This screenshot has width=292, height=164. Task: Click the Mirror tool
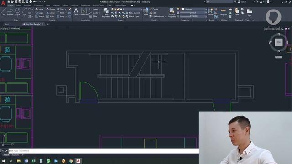tap(51, 13)
